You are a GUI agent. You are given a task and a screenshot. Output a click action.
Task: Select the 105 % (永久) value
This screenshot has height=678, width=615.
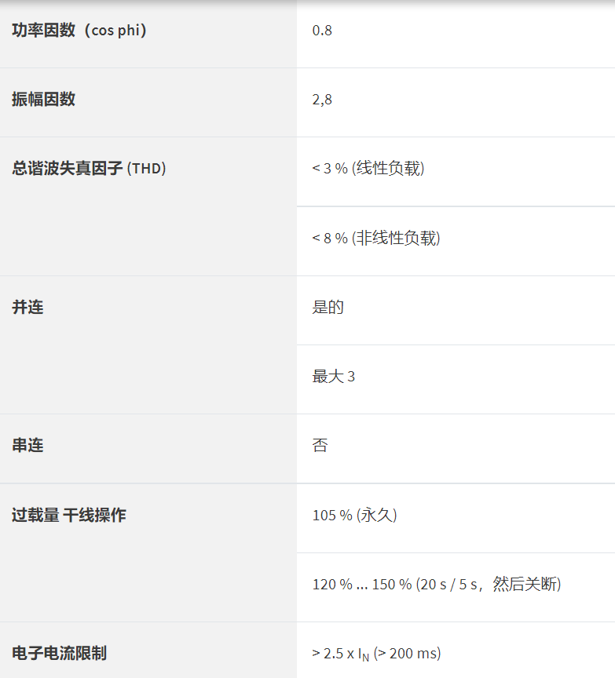pyautogui.click(x=355, y=516)
